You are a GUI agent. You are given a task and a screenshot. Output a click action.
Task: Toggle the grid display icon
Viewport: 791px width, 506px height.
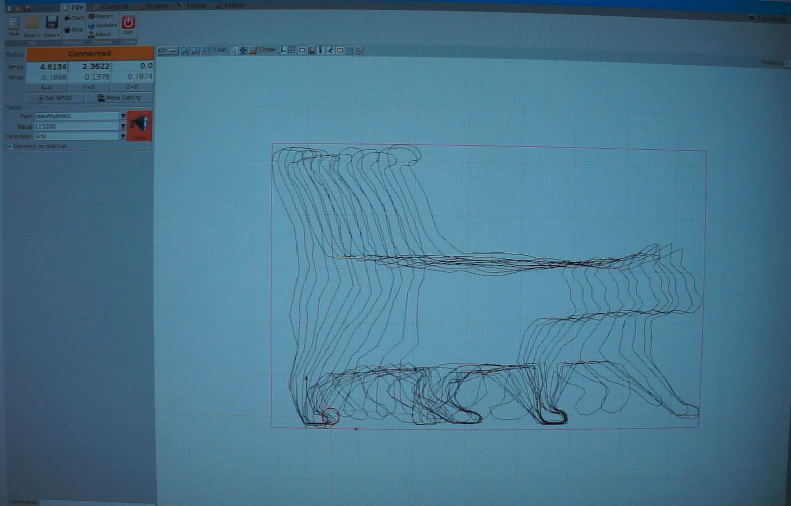pyautogui.click(x=292, y=50)
